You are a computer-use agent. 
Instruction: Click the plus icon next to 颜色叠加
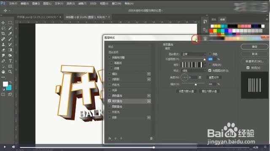(149, 96)
